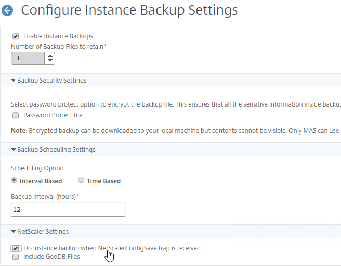This screenshot has height=266, width=341.
Task: Click the Backup Interval hours field
Action: [68, 209]
